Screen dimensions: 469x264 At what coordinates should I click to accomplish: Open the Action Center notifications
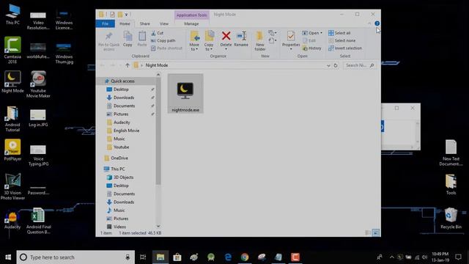pos(458,257)
